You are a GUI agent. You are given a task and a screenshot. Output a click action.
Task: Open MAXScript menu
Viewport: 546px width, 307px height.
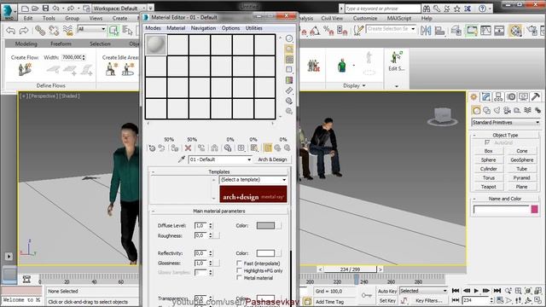(x=399, y=18)
